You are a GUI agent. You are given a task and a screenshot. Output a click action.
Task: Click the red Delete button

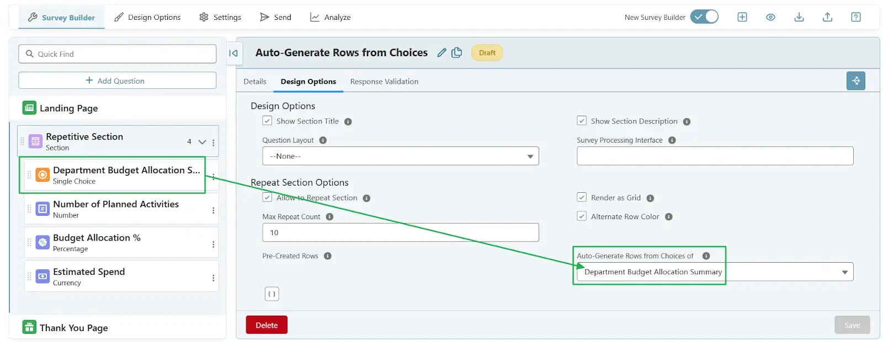pyautogui.click(x=267, y=325)
